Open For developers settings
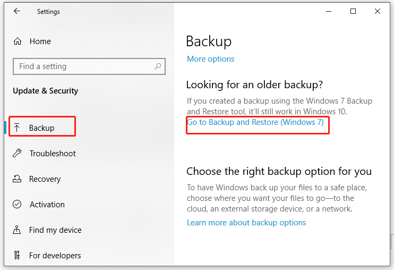 [x=55, y=256]
